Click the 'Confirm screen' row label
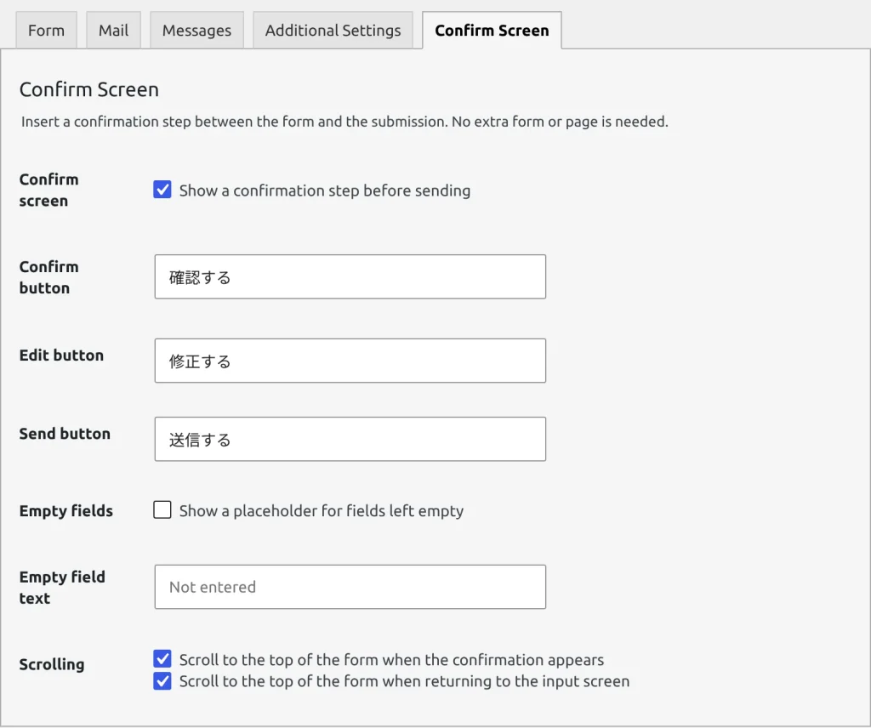871x728 pixels. (x=48, y=190)
